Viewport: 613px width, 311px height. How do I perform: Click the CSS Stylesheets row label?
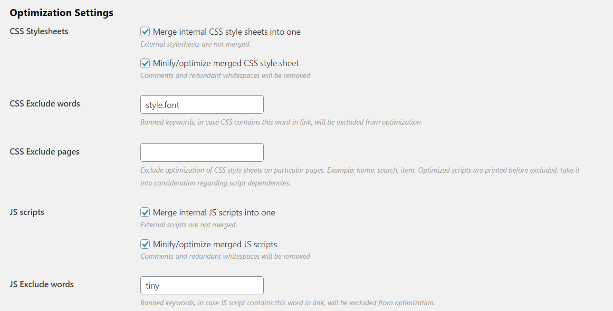click(x=39, y=31)
